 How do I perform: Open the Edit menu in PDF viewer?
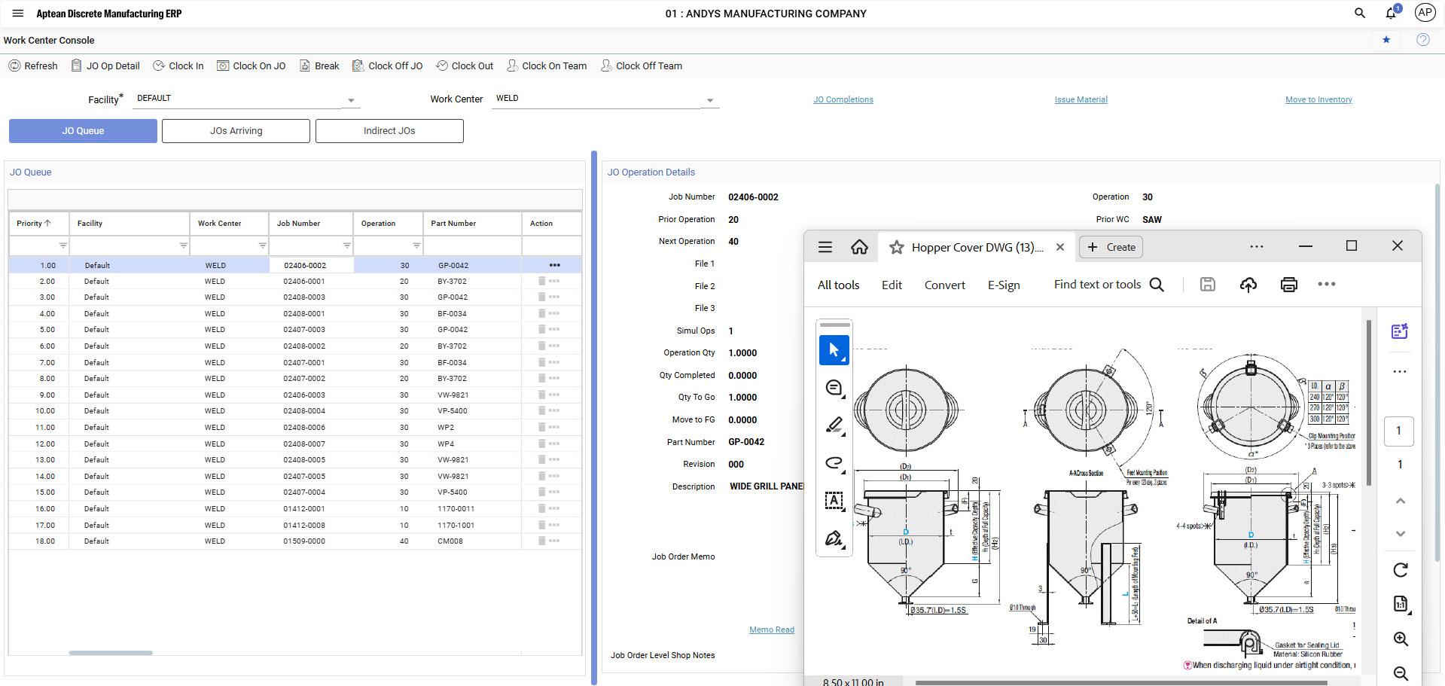[892, 285]
